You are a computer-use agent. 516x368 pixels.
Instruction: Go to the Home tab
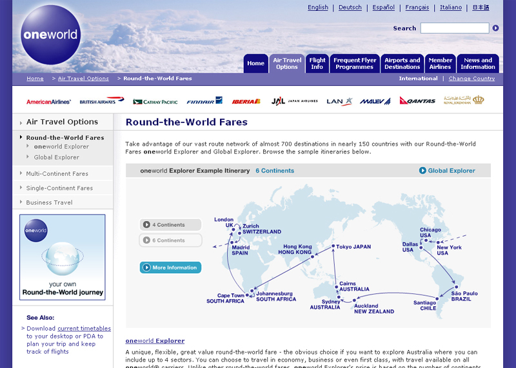255,63
